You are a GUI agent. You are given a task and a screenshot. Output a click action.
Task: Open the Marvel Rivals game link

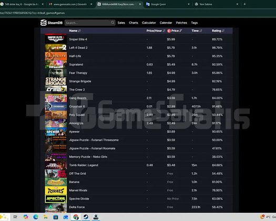78,190
